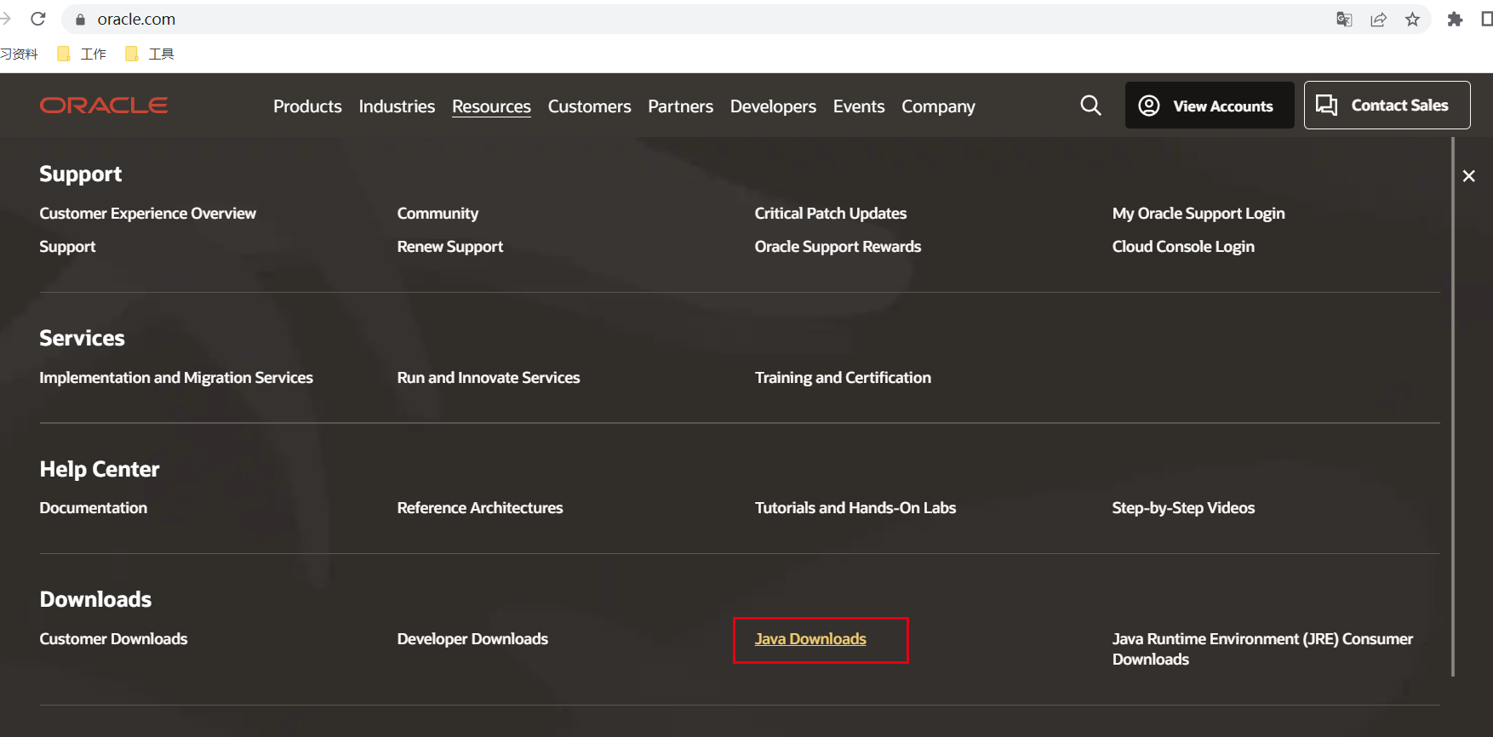Open the browser extensions puzzle icon

click(1455, 19)
